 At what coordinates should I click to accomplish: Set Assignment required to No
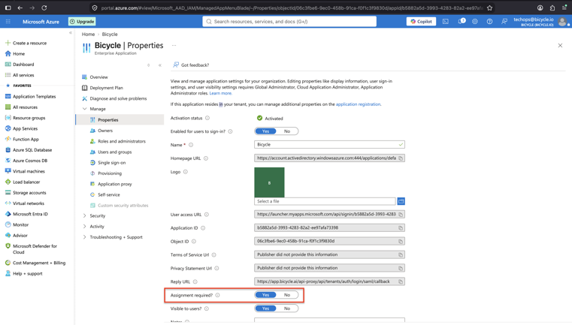tap(287, 295)
